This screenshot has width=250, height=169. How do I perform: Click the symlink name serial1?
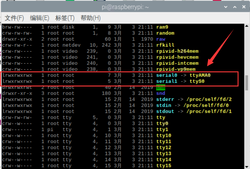click(167, 81)
